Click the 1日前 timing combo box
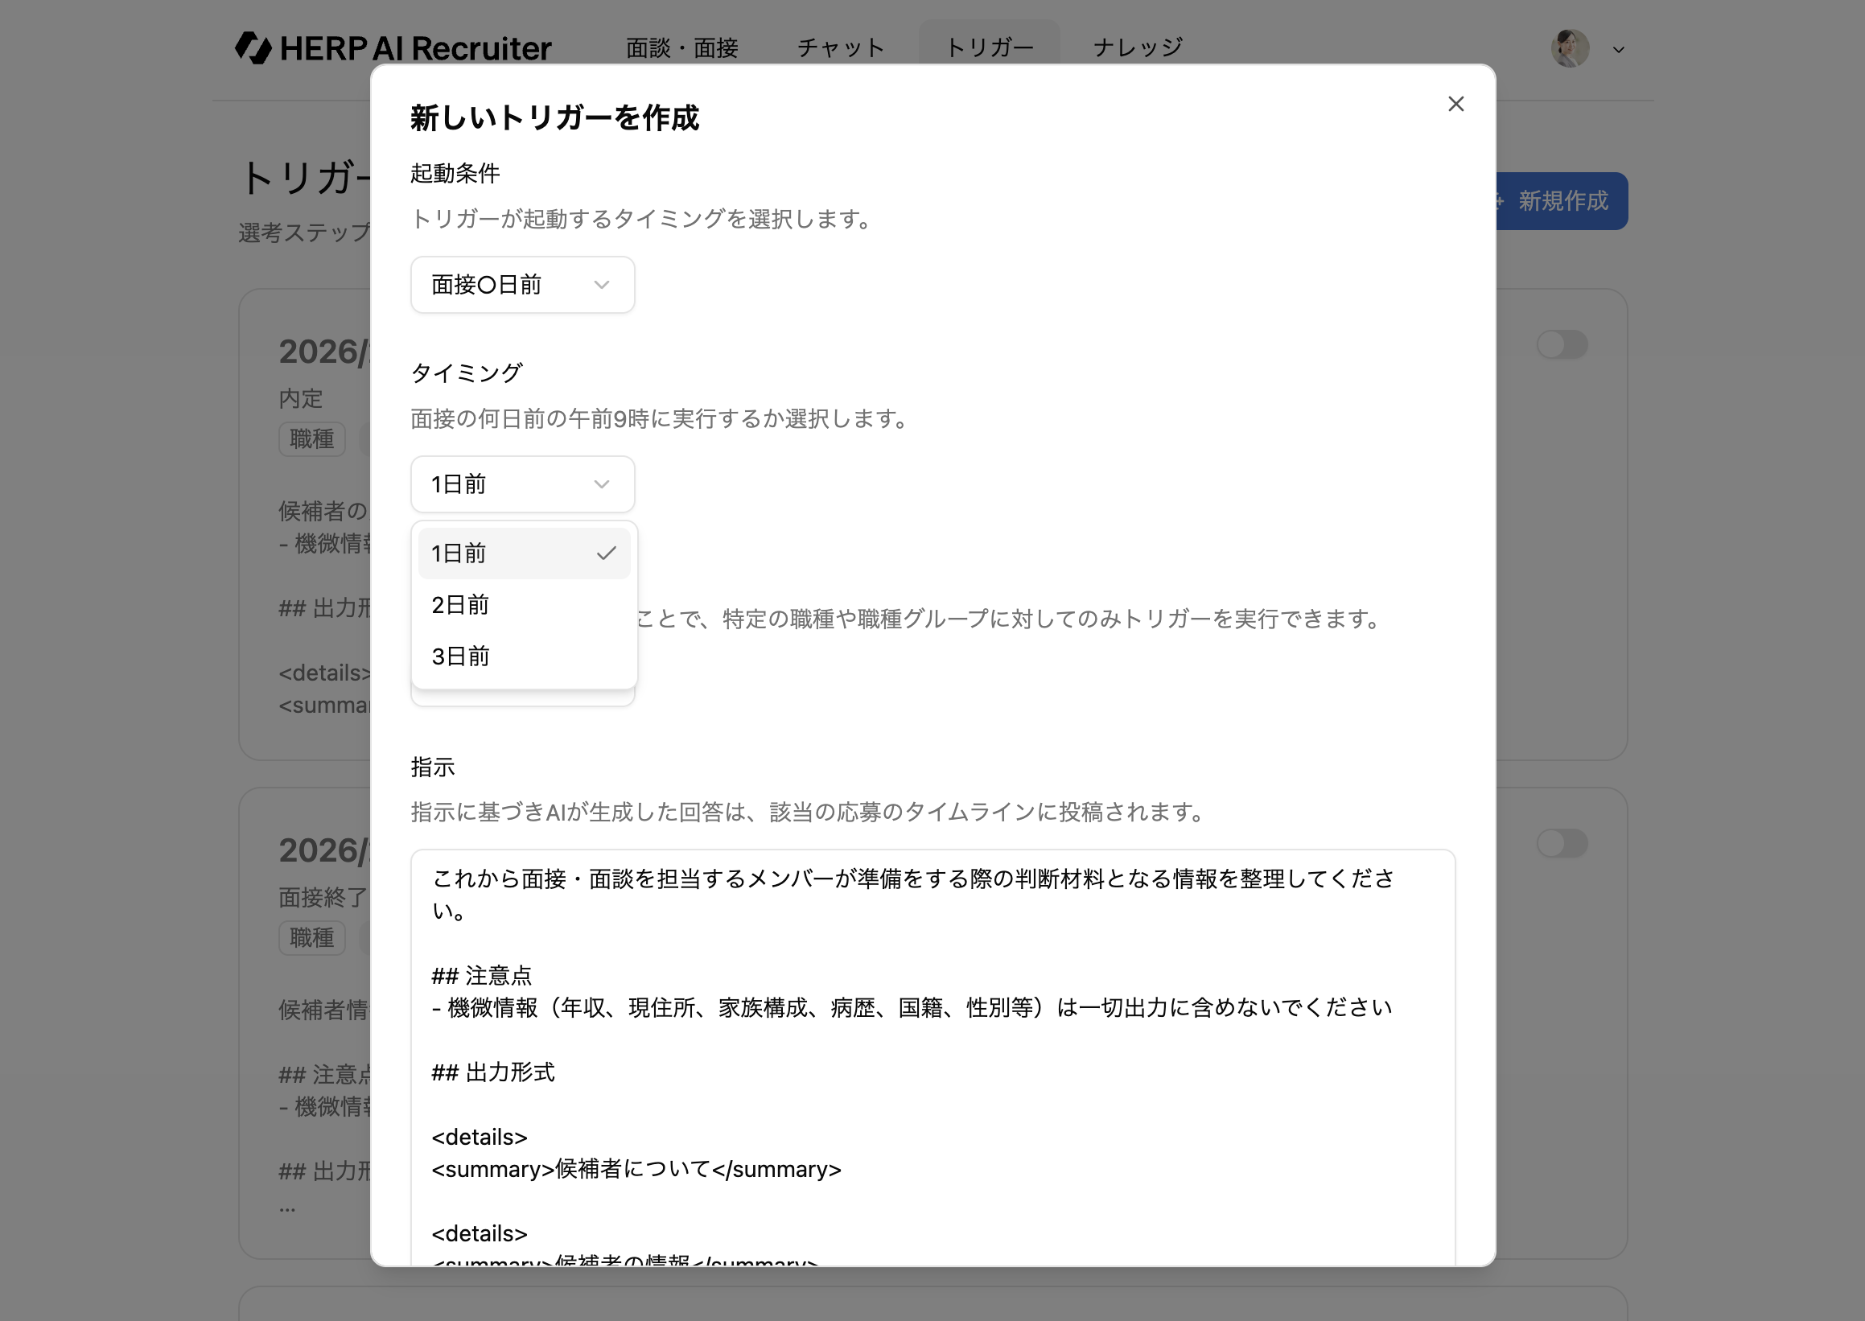Screen dimensions: 1865x1321 click(x=522, y=484)
